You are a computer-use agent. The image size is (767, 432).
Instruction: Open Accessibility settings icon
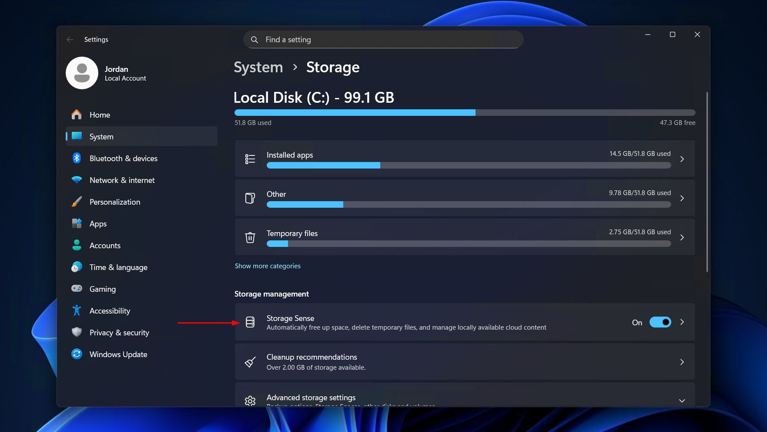[x=77, y=310]
